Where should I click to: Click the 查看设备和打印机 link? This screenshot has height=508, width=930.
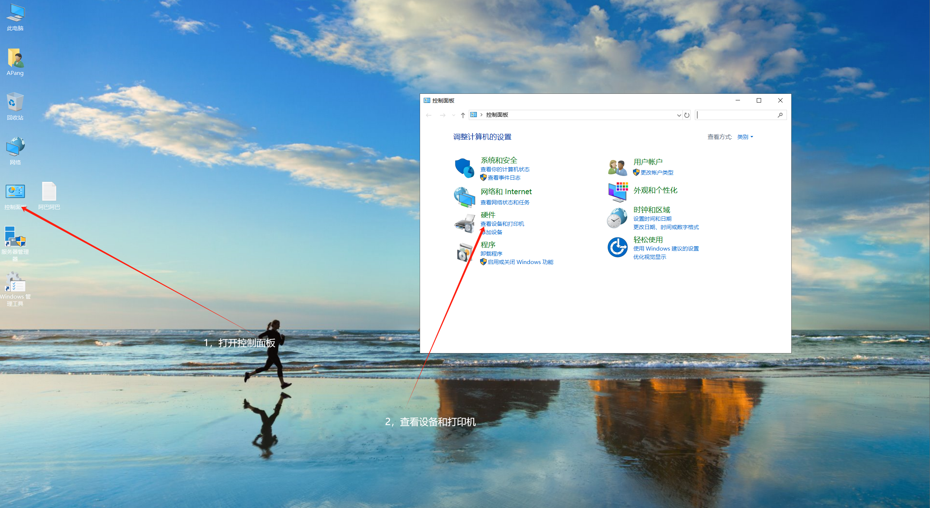(502, 224)
